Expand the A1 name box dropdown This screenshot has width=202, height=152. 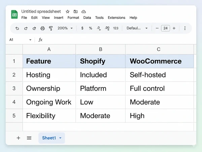pos(30,40)
